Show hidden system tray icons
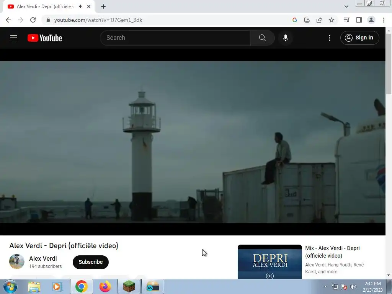392x294 pixels. 325,287
